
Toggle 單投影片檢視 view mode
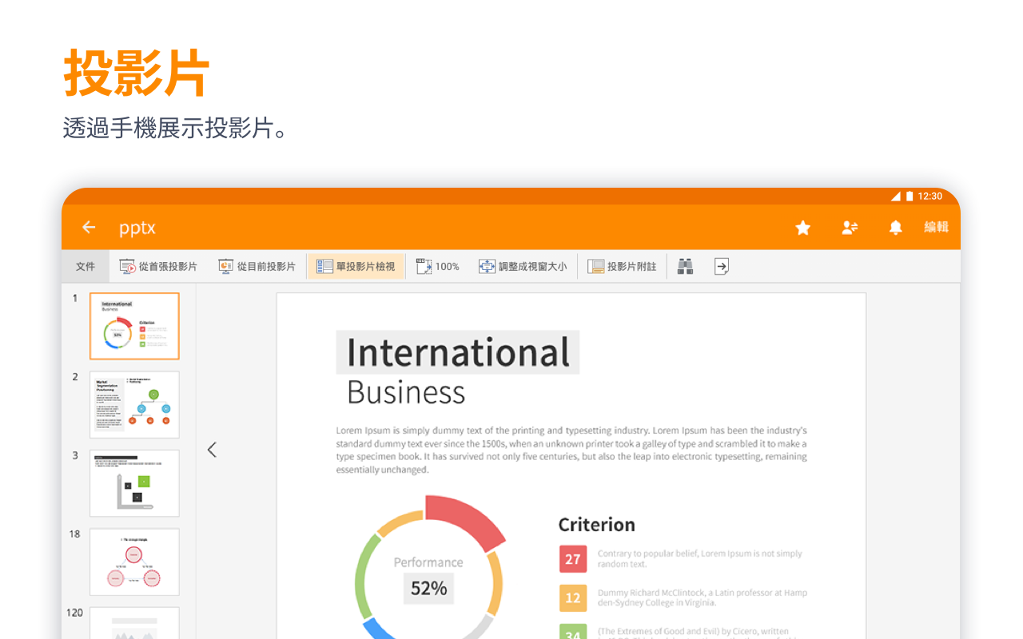point(356,267)
